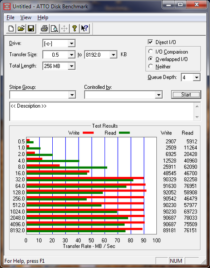Select Overlapped I/O radio option
210x268 pixels.
(x=151, y=59)
